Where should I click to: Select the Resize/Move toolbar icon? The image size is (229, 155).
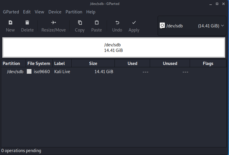point(53,23)
